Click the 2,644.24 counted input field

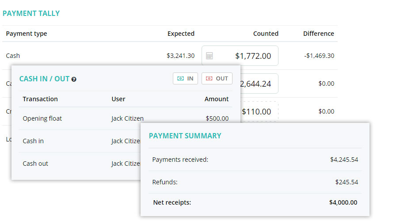pos(259,84)
